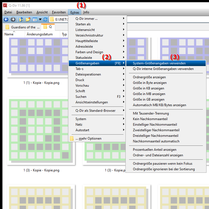This screenshot has width=209, height=209.
Task: Expand the Haupttitelleiste submenu
Action: pos(97,41)
